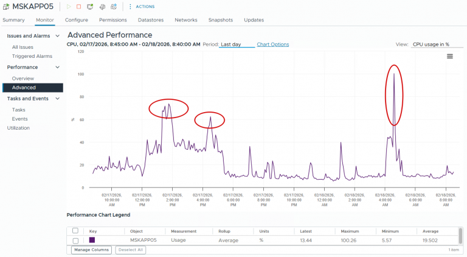
Task: Open All Issues in sidebar
Action: [x=22, y=47]
